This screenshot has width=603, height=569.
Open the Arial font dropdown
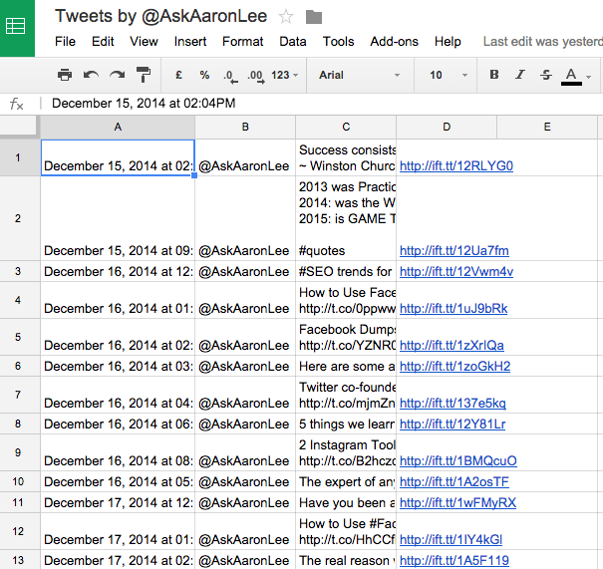360,75
